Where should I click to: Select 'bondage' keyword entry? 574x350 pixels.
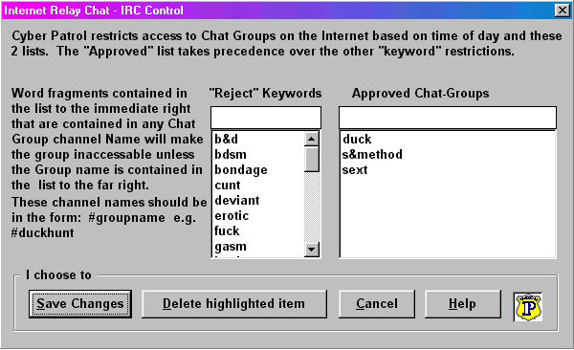click(x=258, y=170)
